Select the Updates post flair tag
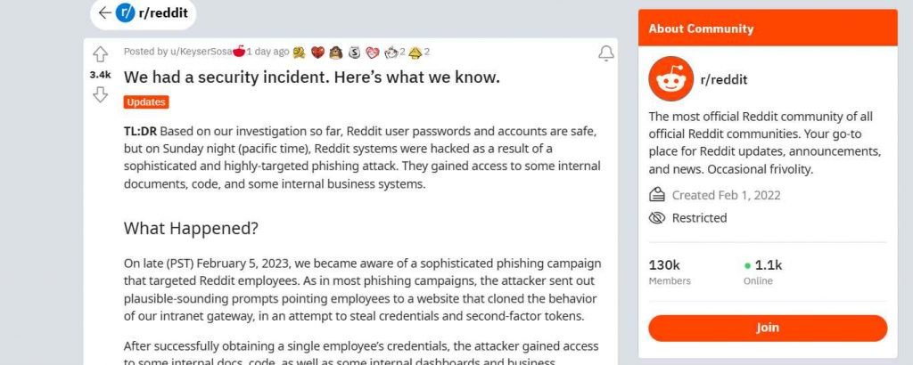The image size is (913, 365). (146, 102)
